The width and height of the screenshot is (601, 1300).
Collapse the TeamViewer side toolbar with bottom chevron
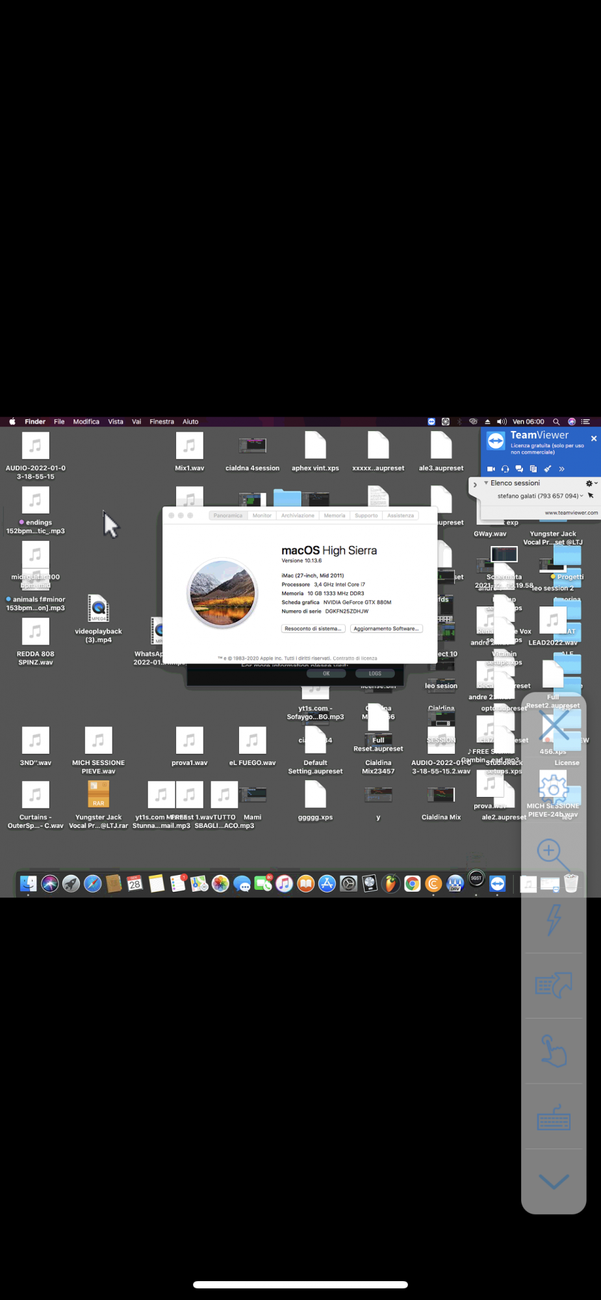tap(554, 1181)
